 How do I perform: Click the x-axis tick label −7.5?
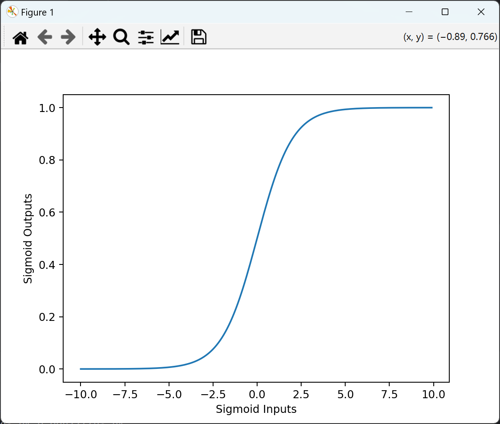tap(125, 394)
